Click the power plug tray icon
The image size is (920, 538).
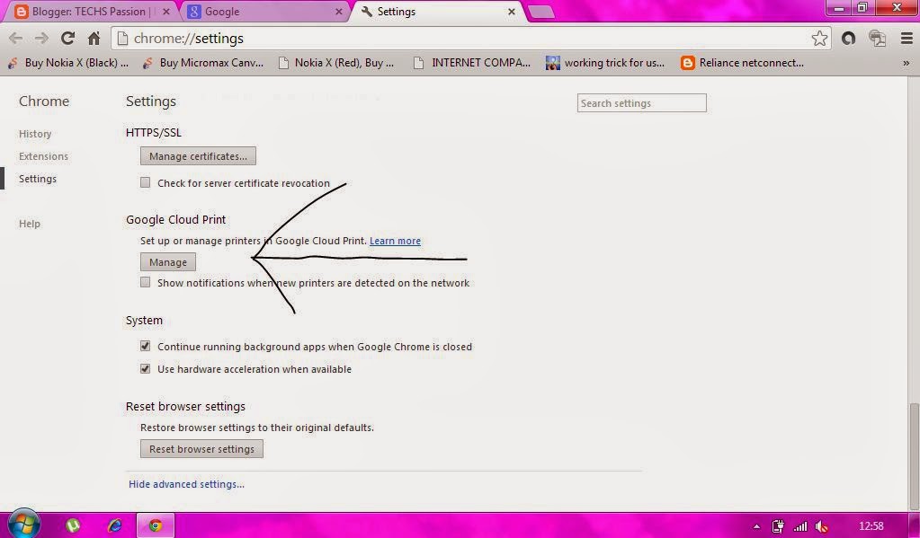coord(777,526)
